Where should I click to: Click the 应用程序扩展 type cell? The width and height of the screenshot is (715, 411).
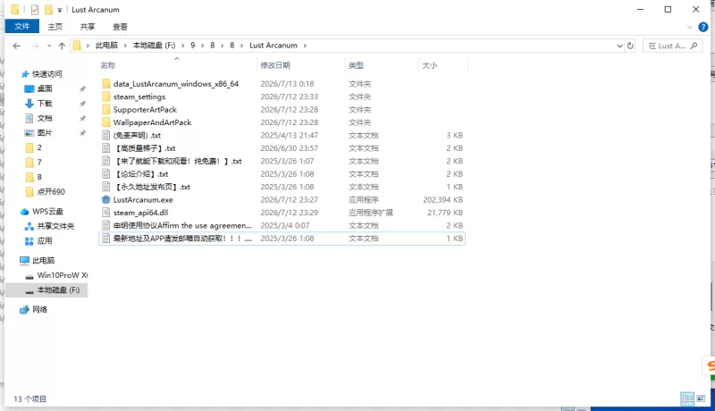(370, 213)
